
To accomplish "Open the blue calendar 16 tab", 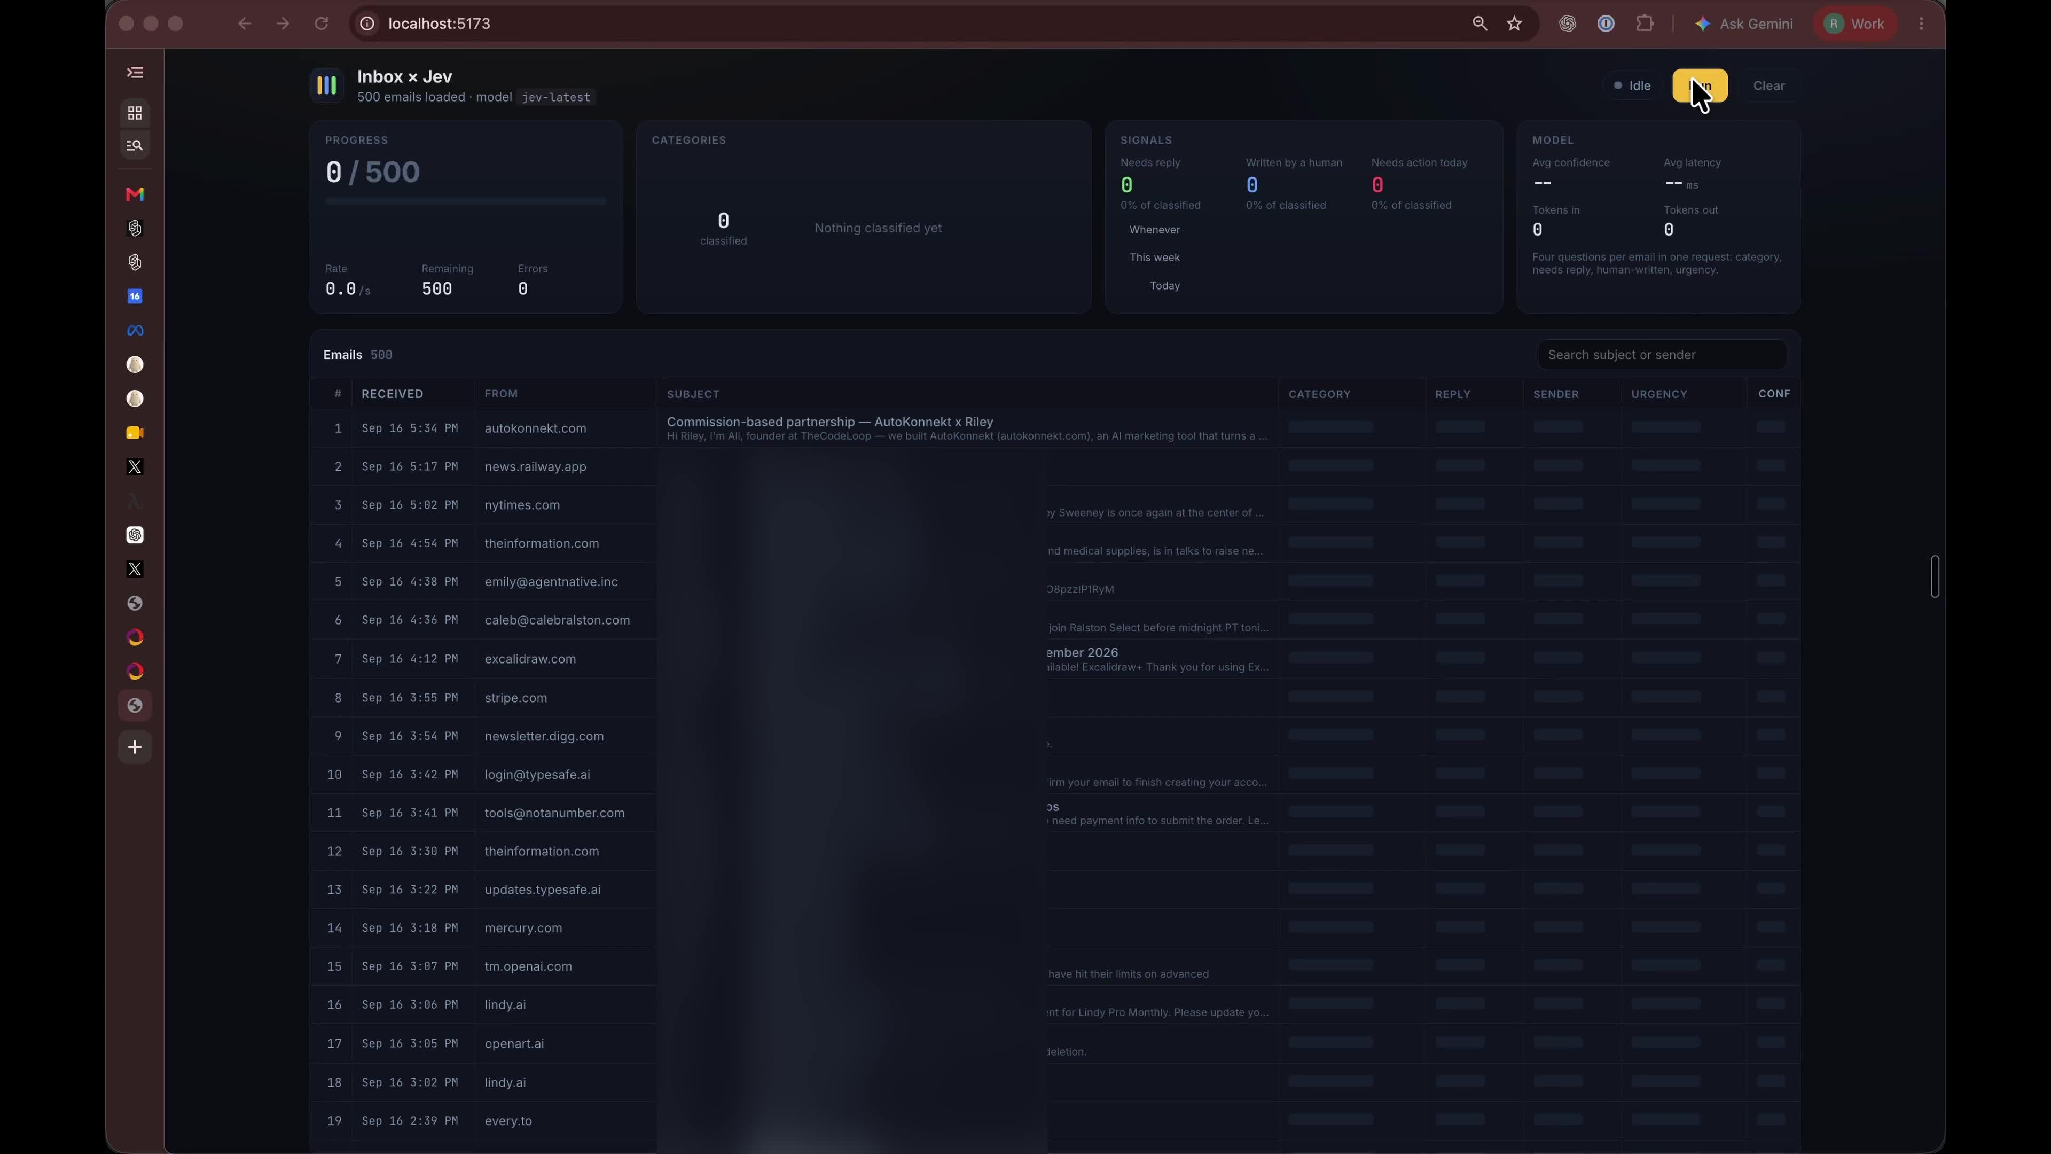I will coord(135,297).
